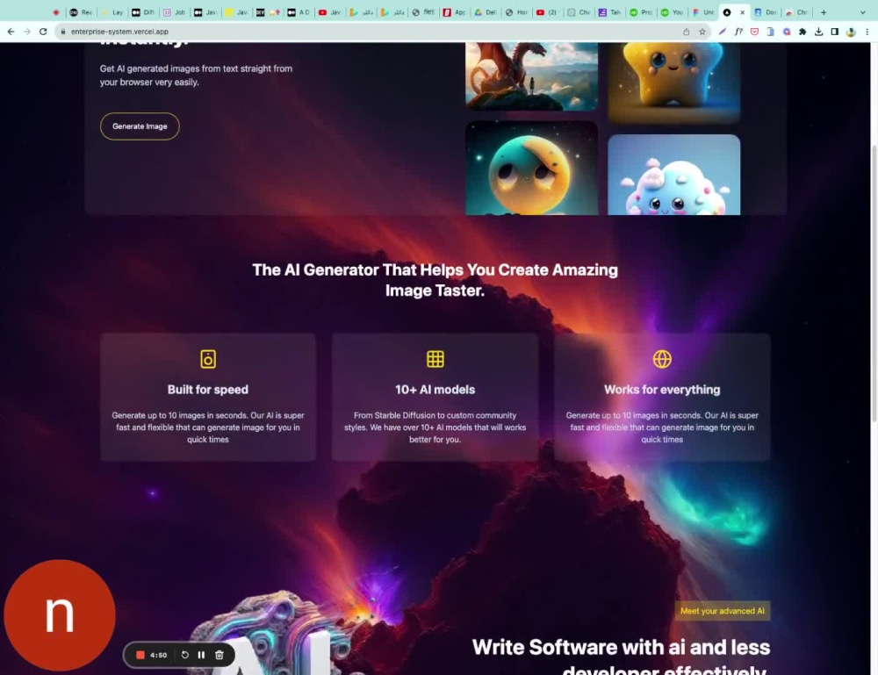View site info via the lock icon
Viewport: 878px width, 675px height.
tap(62, 32)
